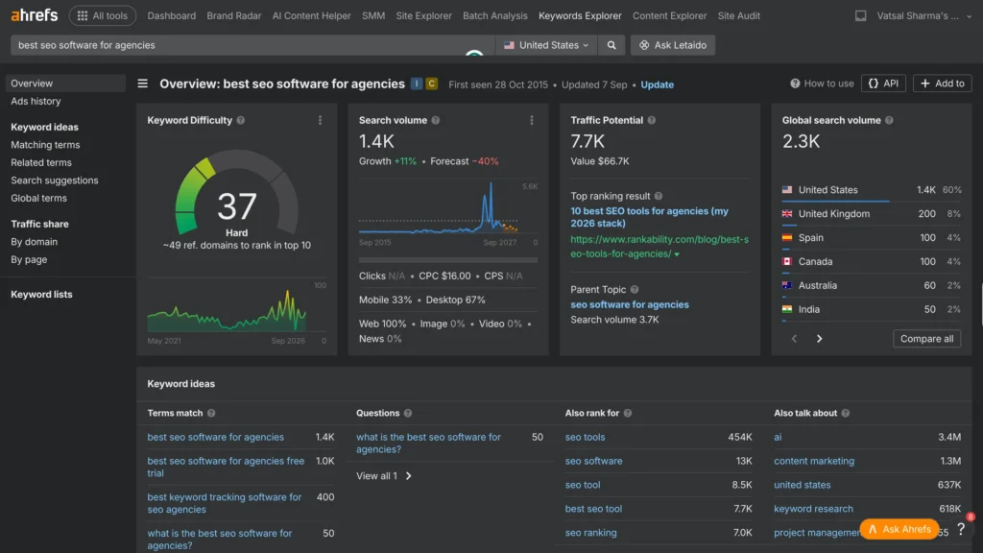This screenshot has height=553, width=983.
Task: Click Terms match help icon
Action: [211, 413]
